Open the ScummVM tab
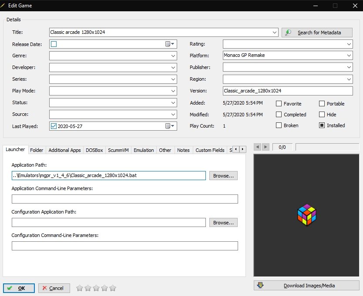Viewport: 363px width, 296px height. 118,150
